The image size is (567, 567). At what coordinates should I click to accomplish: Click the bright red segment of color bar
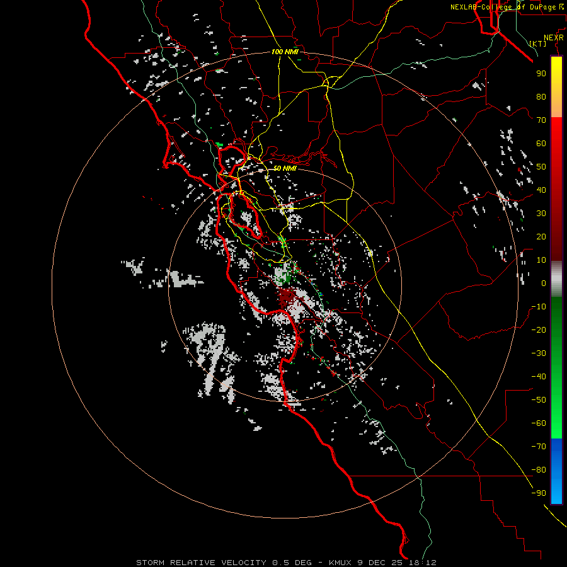pyautogui.click(x=556, y=134)
